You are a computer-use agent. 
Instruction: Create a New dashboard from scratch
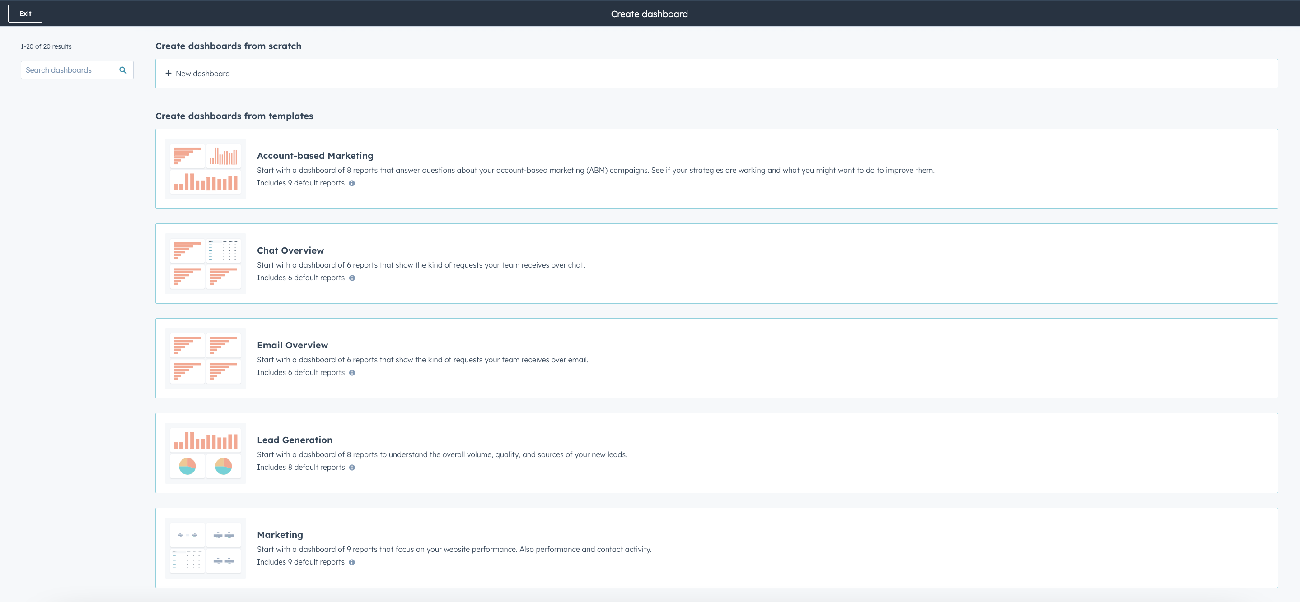pos(716,74)
